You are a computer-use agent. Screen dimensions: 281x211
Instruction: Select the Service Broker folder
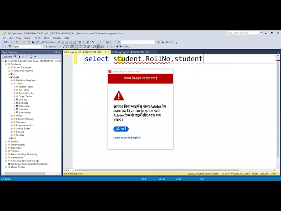(x=23, y=129)
